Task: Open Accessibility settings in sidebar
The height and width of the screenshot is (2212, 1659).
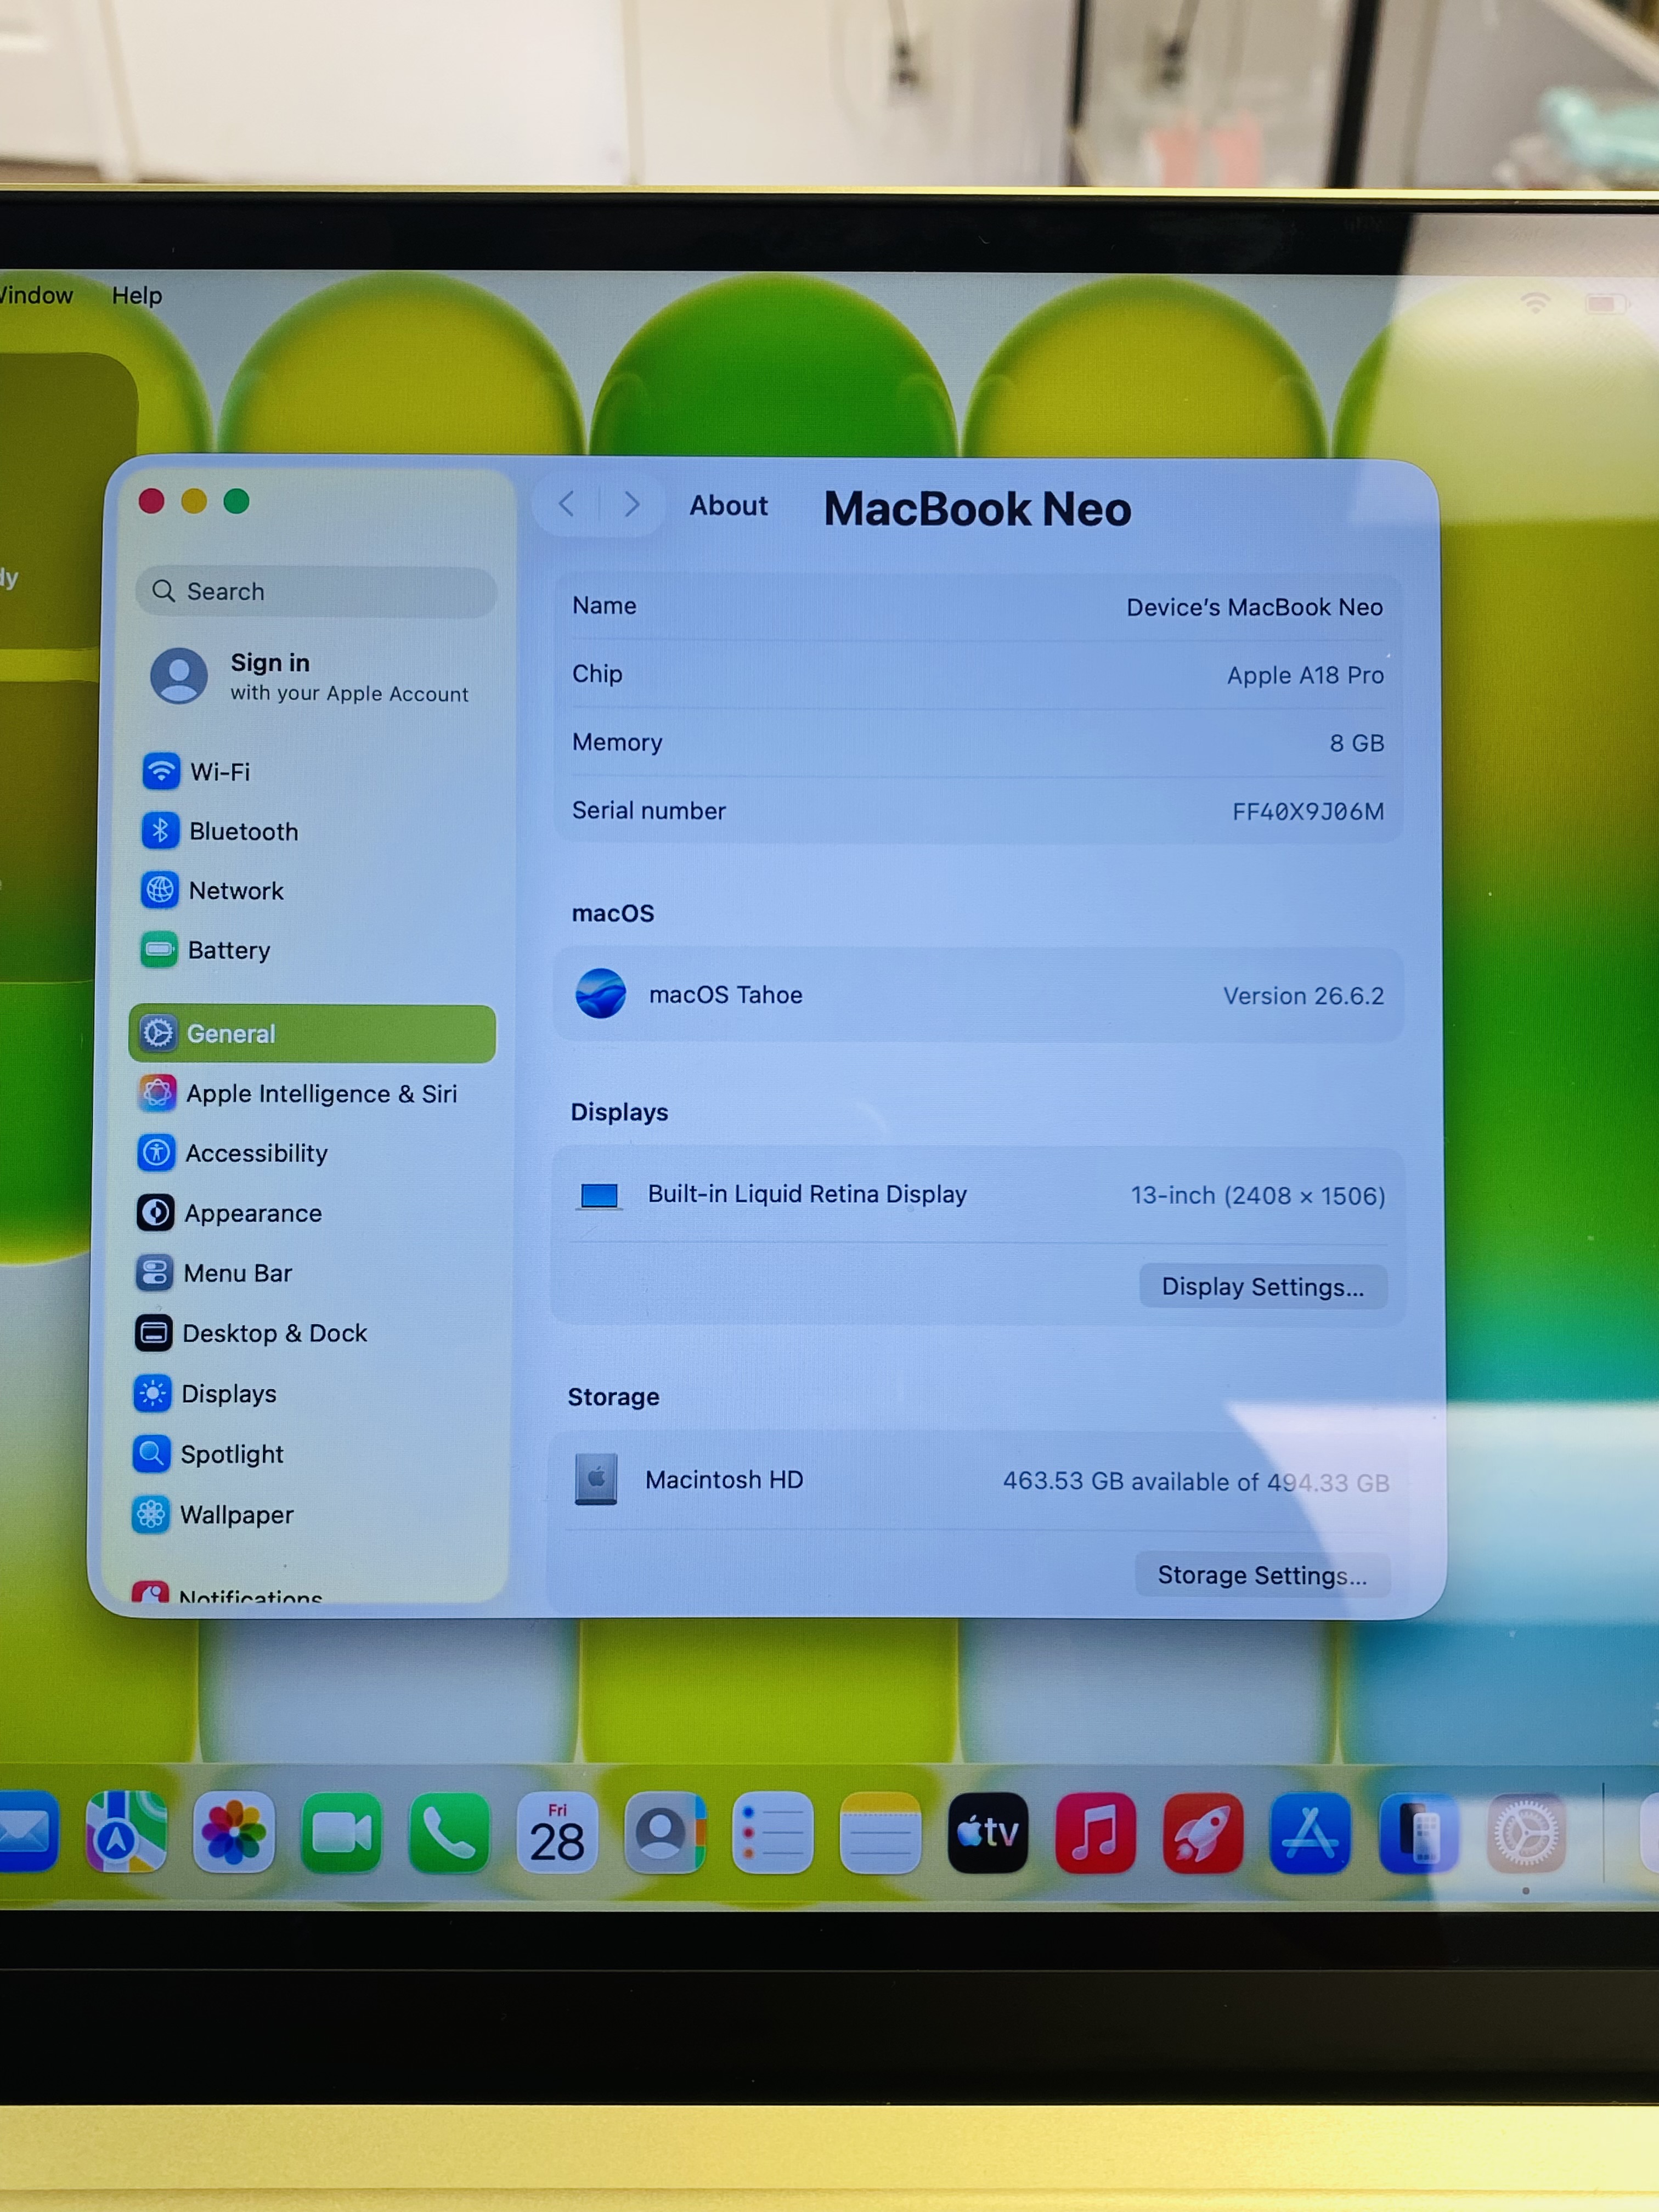Action: tap(312, 1153)
